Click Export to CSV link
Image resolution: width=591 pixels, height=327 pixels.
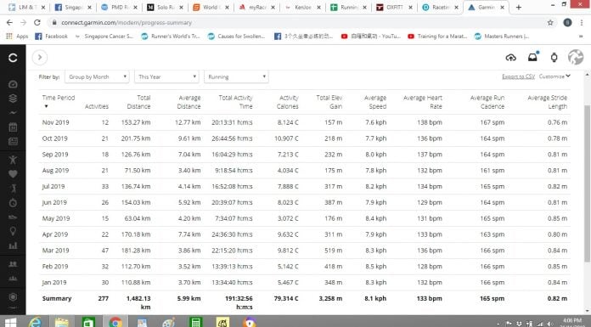(x=518, y=76)
